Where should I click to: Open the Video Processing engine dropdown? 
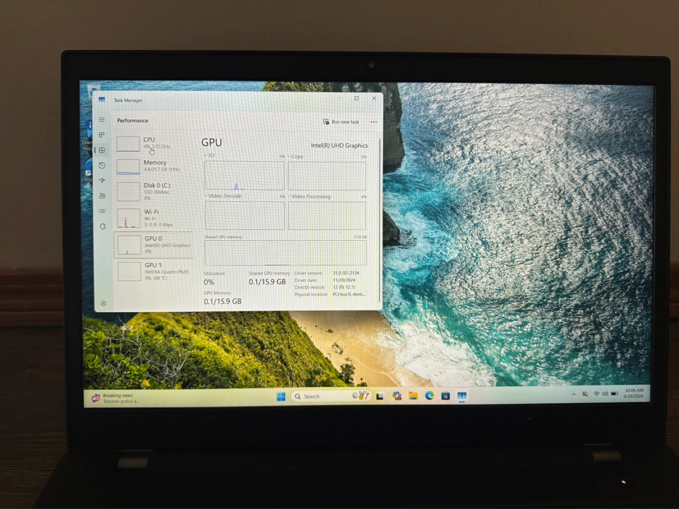tap(309, 196)
